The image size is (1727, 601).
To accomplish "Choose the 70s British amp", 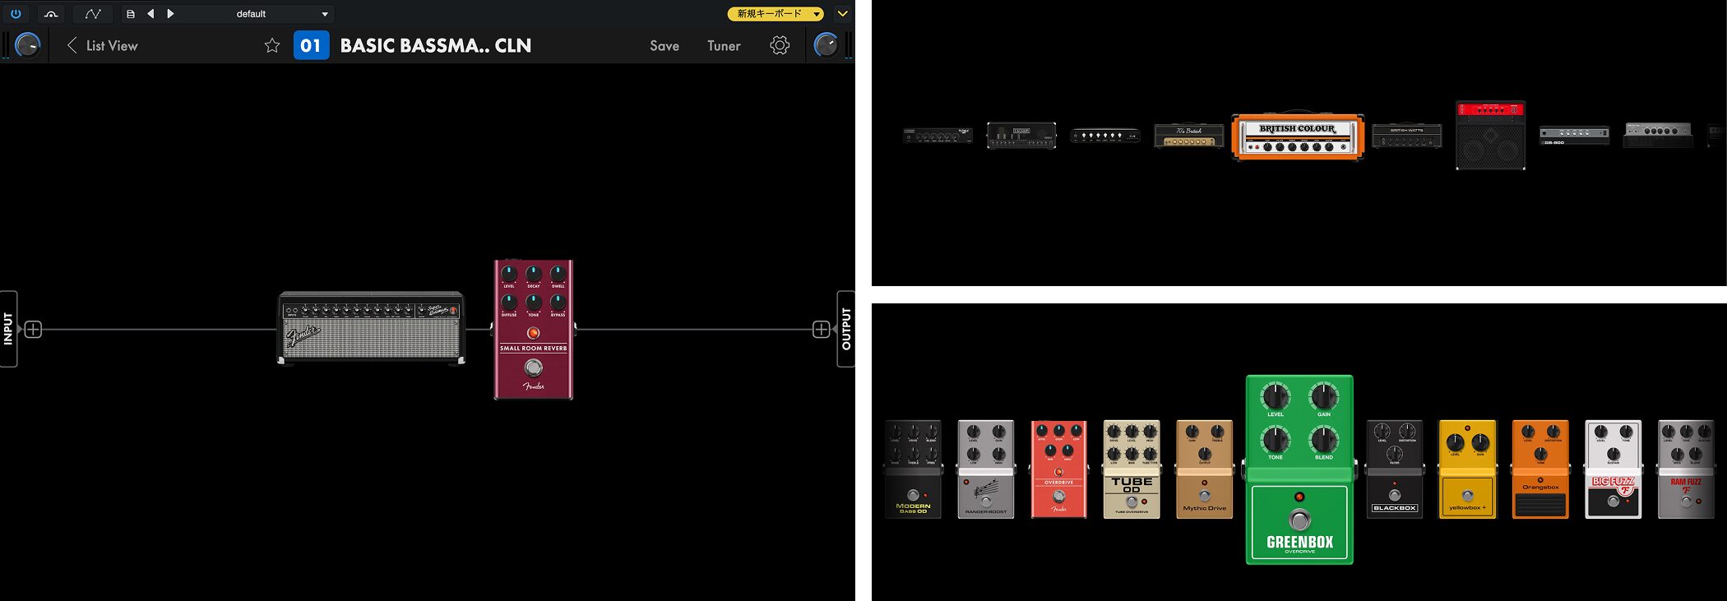I will coord(1189,136).
